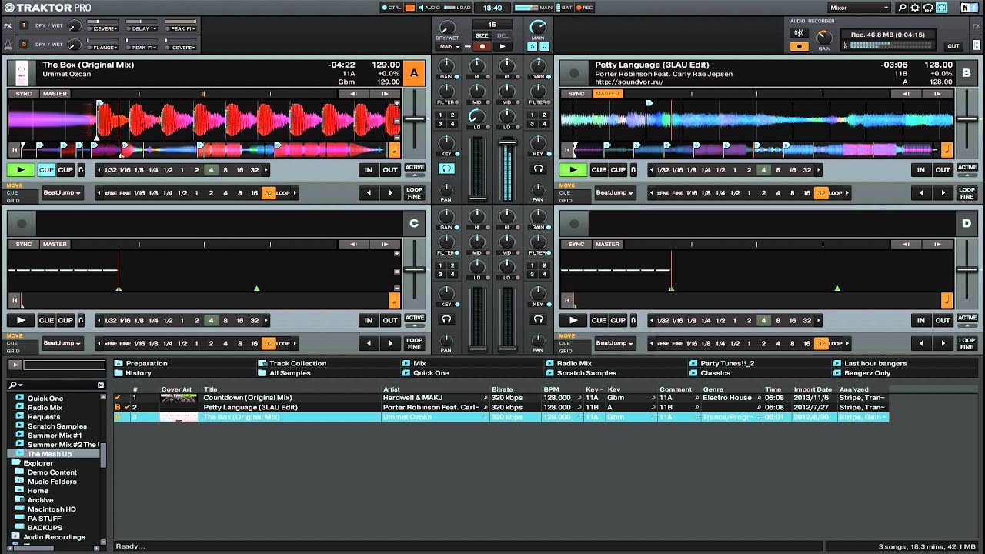Jump to track start on Deck B

(x=567, y=150)
